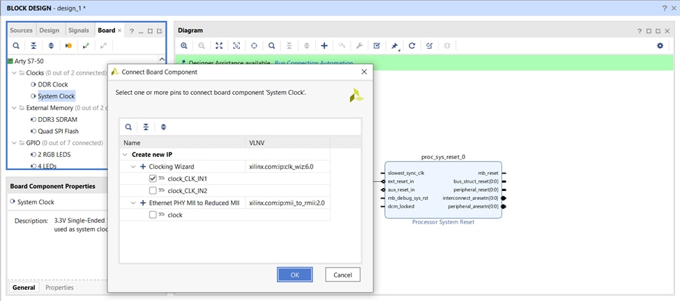
Task: Switch to the Signals tab
Action: 79,31
